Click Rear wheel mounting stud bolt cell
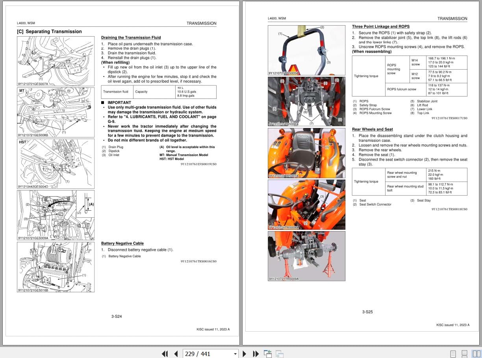 tap(406, 188)
